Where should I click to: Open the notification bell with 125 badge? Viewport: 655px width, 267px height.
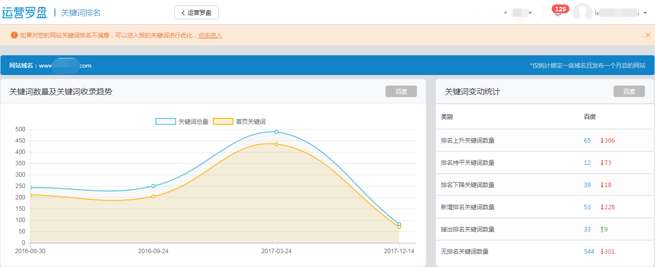[558, 13]
